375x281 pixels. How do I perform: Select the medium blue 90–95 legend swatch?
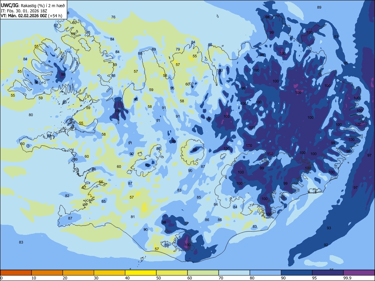coord(297,273)
